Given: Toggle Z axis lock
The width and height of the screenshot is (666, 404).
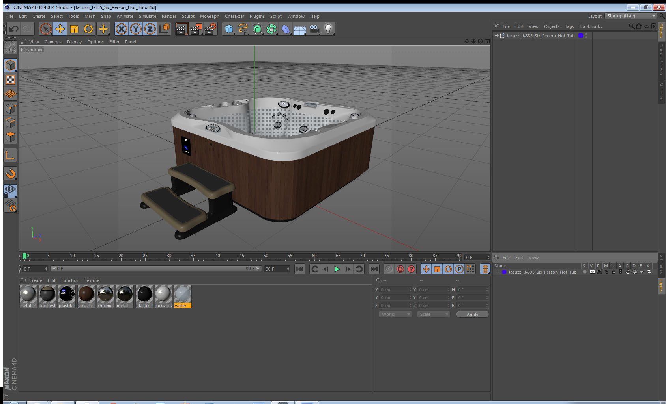Looking at the screenshot, I should point(150,29).
